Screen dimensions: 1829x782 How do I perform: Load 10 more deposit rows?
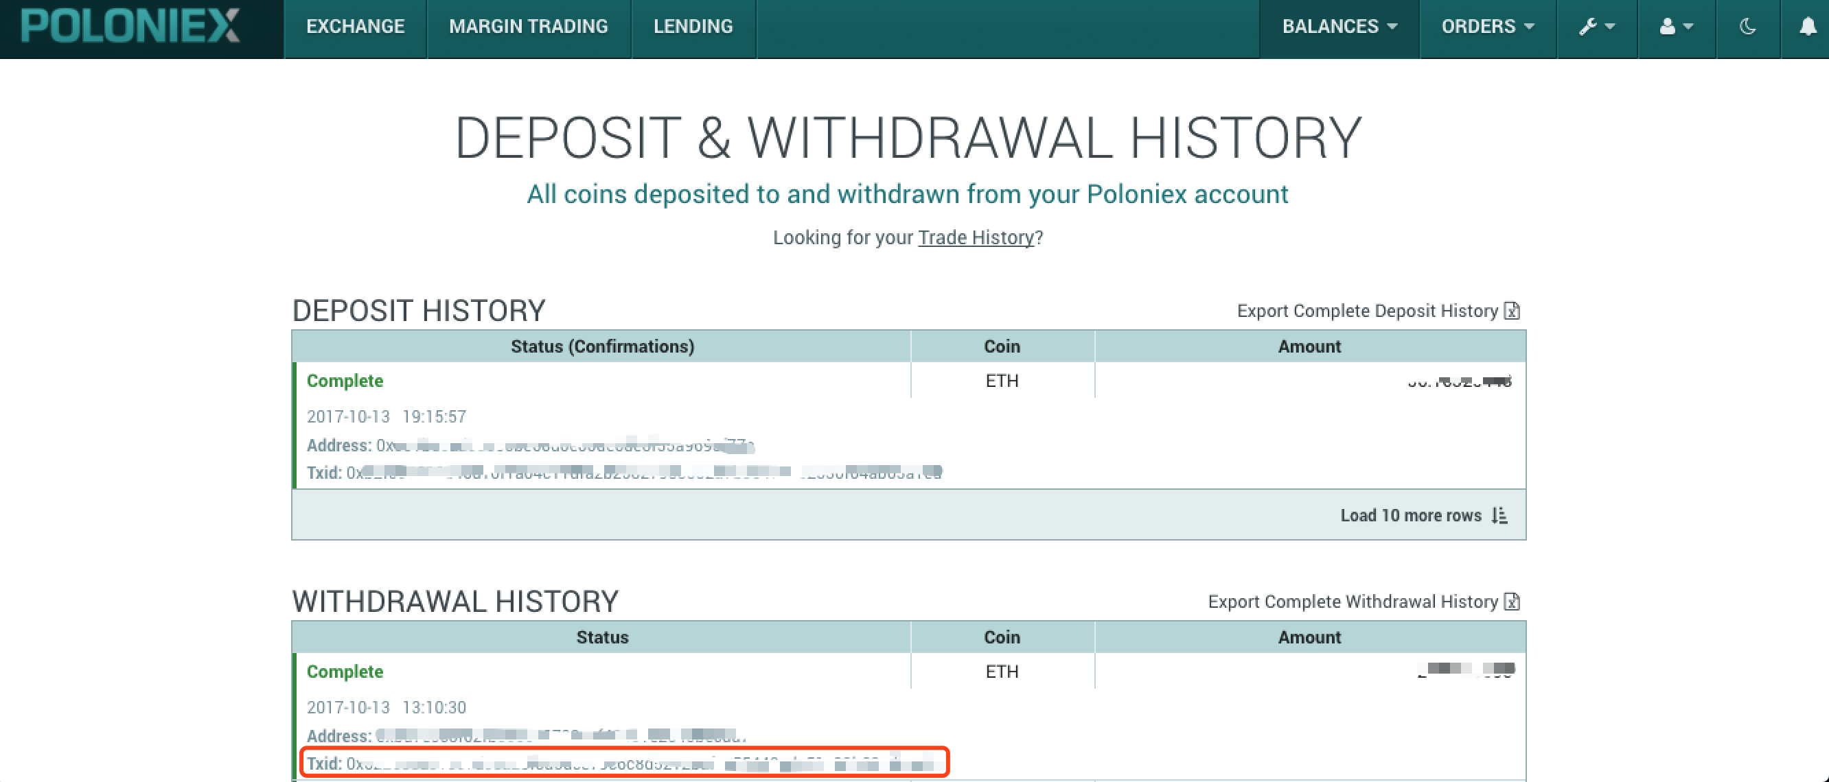tap(1411, 516)
